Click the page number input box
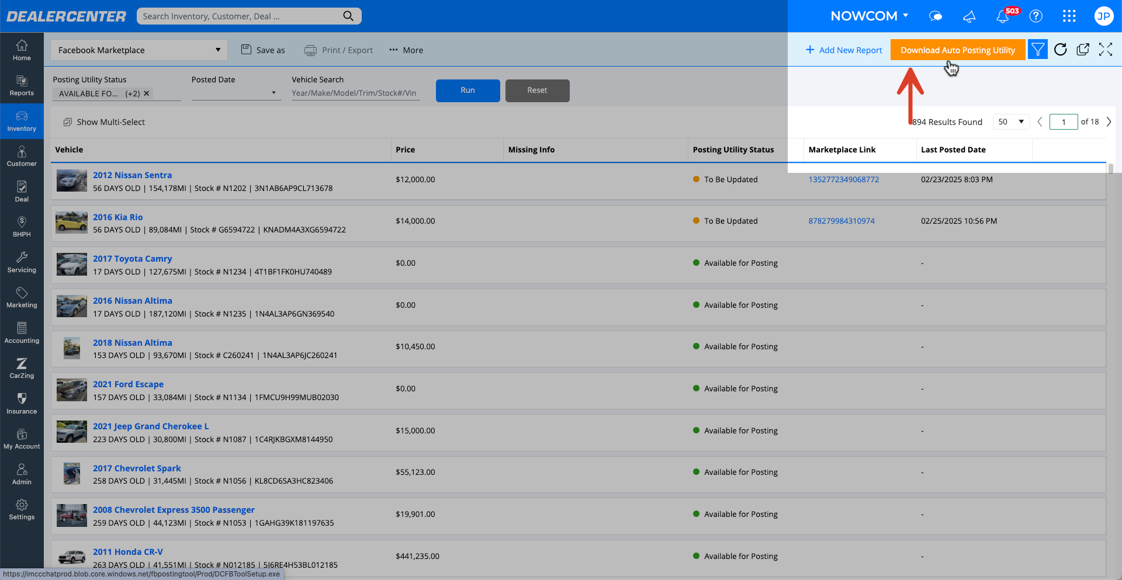The width and height of the screenshot is (1122, 580). pyautogui.click(x=1064, y=121)
